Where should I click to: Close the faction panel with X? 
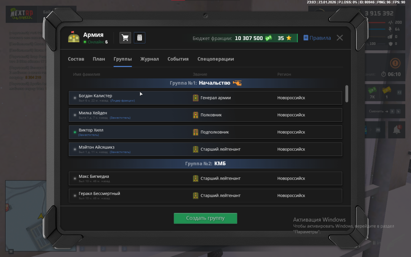pyautogui.click(x=340, y=38)
